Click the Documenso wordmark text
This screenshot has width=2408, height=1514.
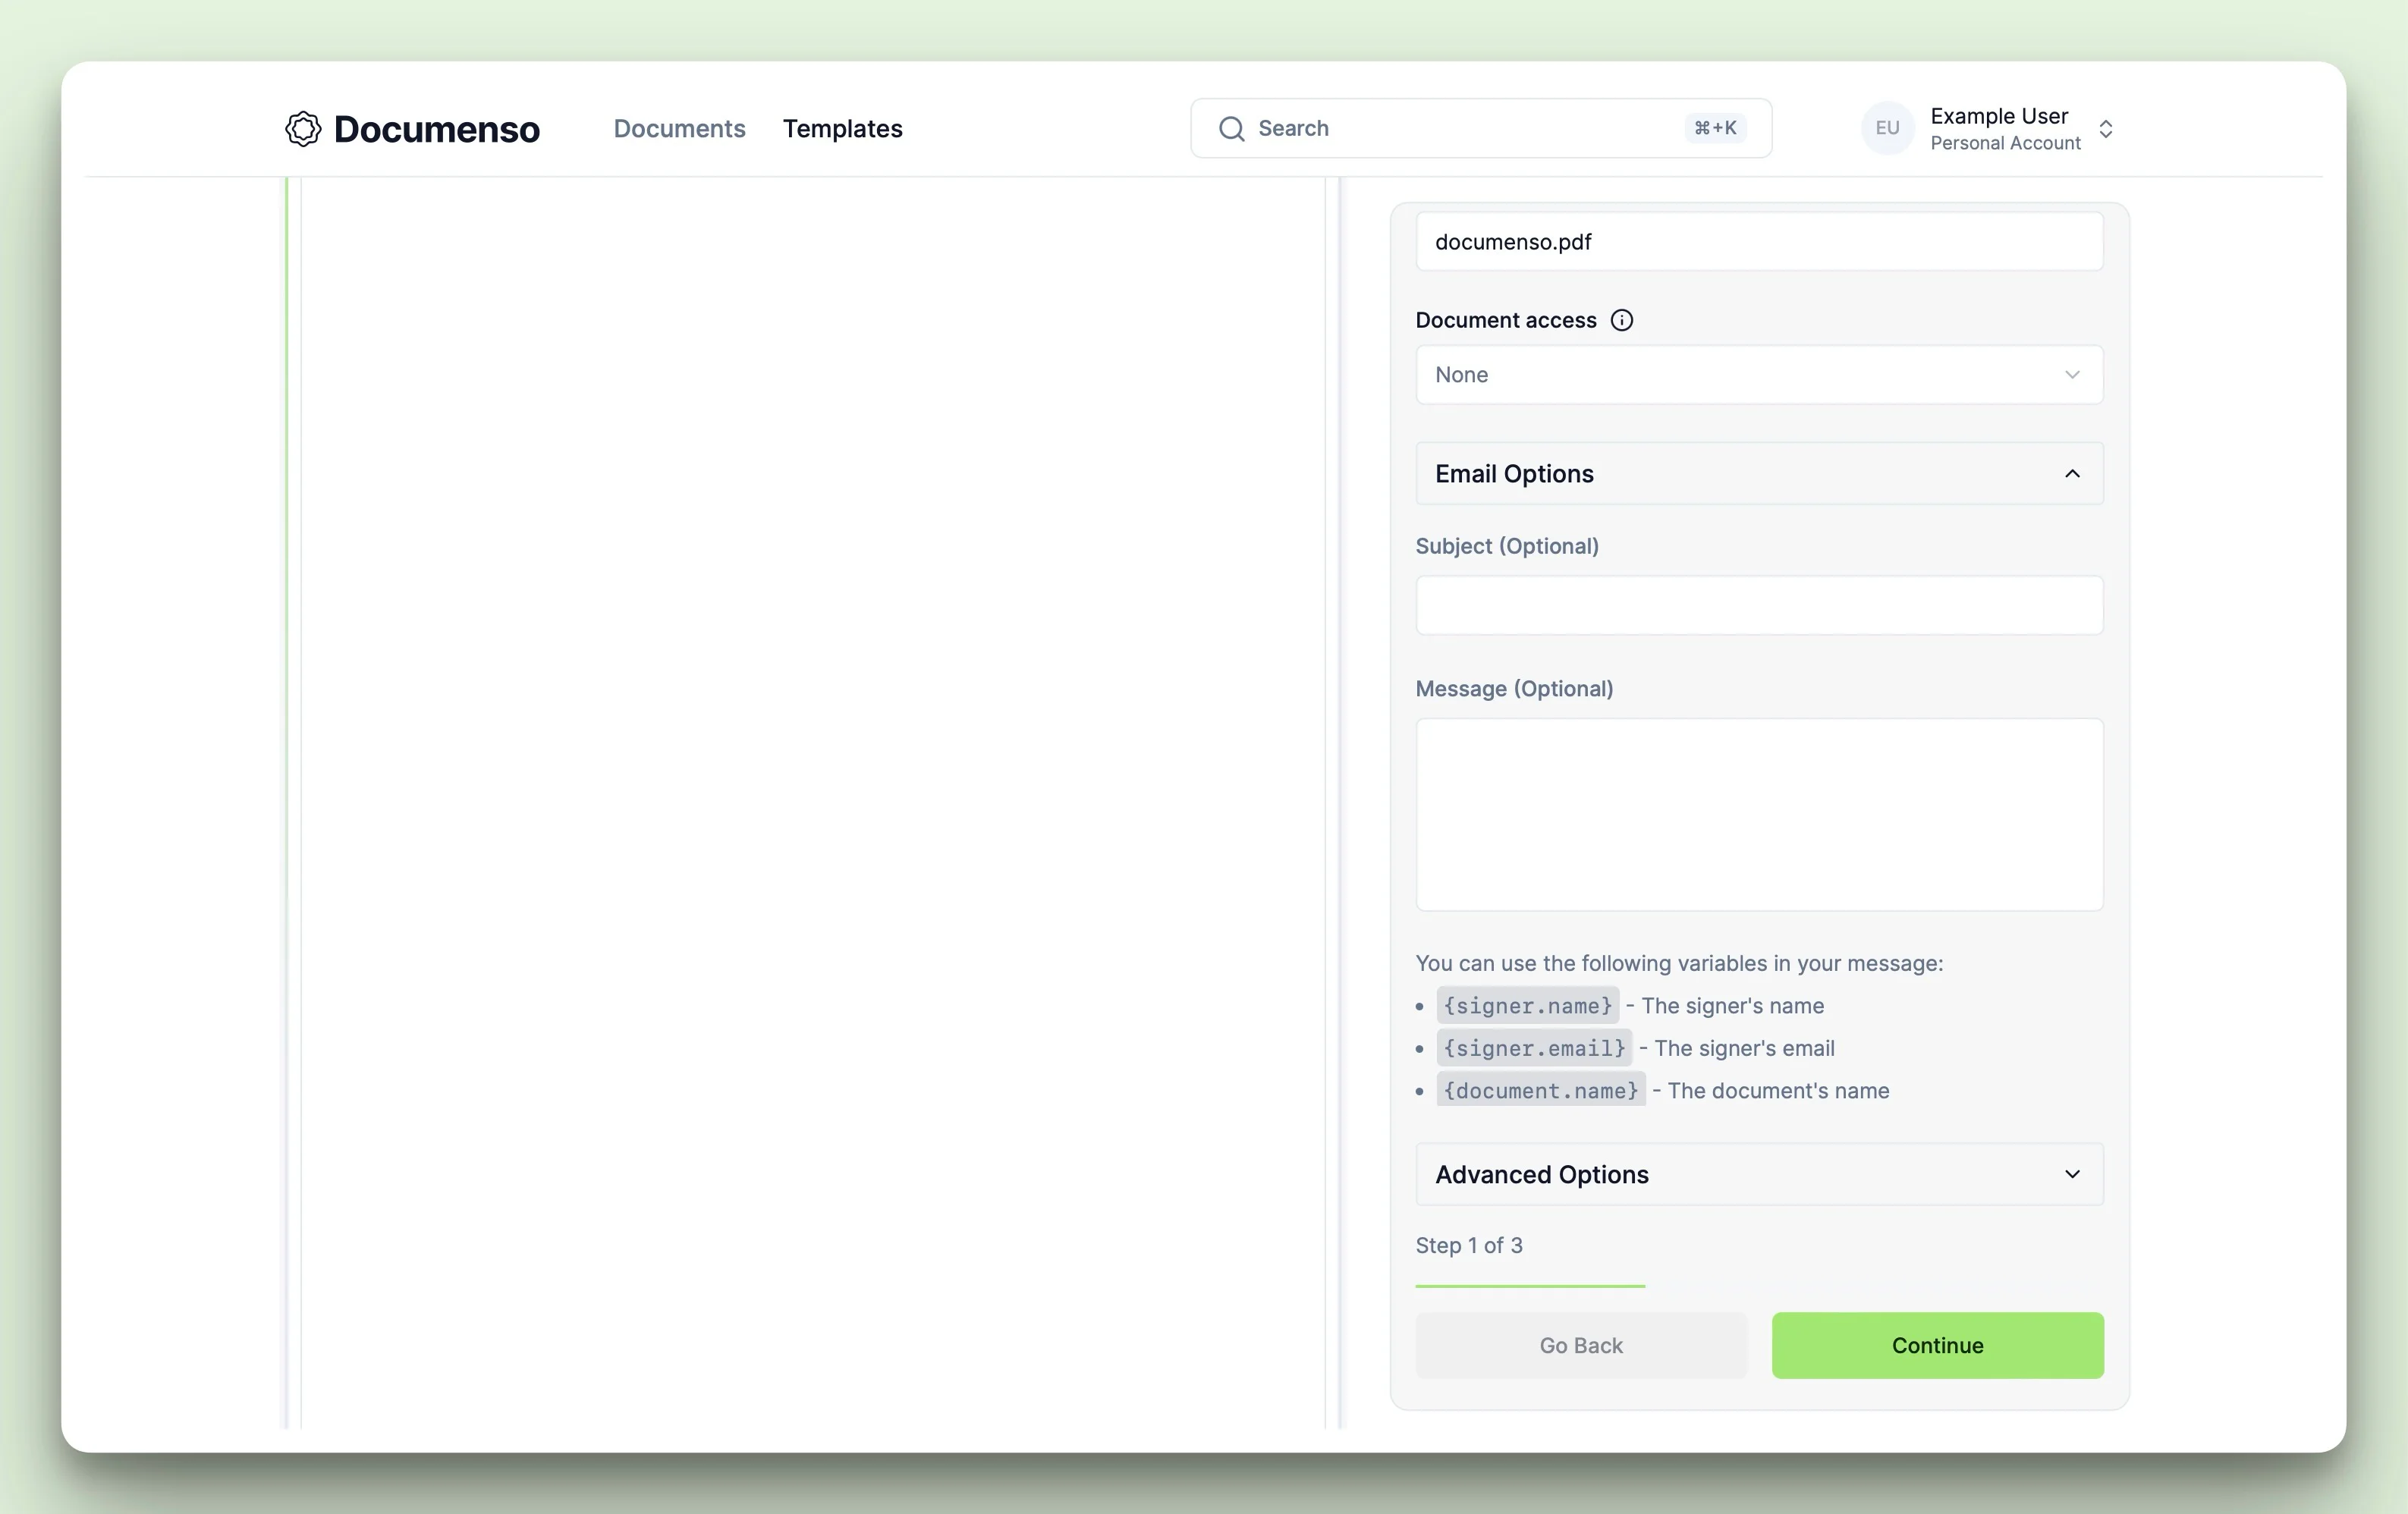coord(436,129)
